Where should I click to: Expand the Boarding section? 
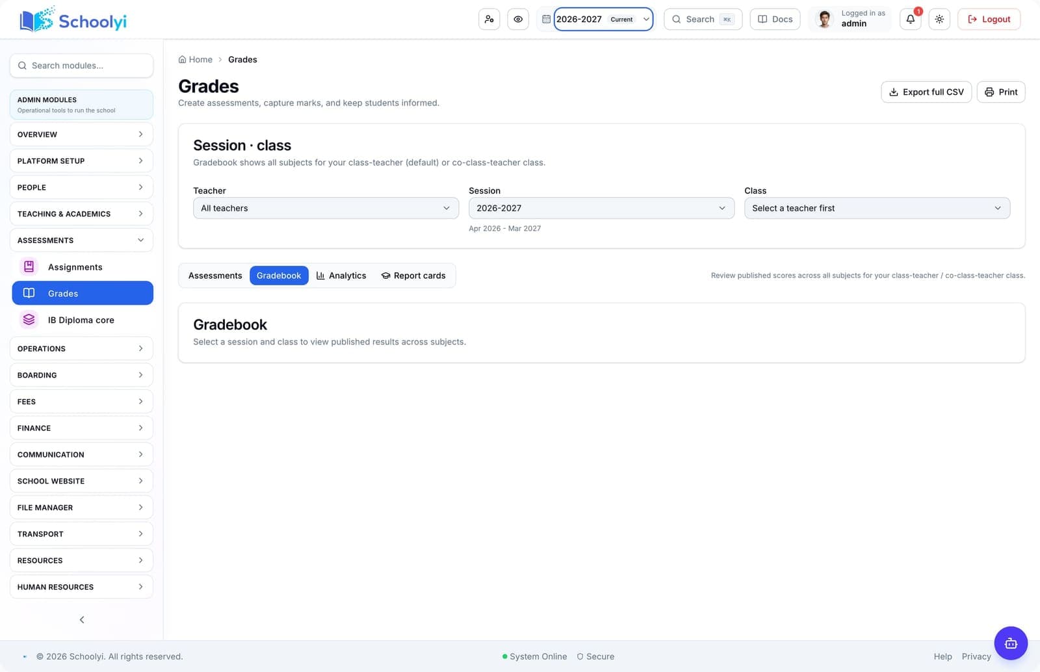click(x=81, y=375)
